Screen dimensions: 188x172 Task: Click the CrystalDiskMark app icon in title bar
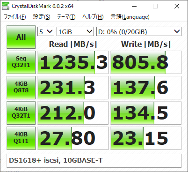[x=6, y=6]
